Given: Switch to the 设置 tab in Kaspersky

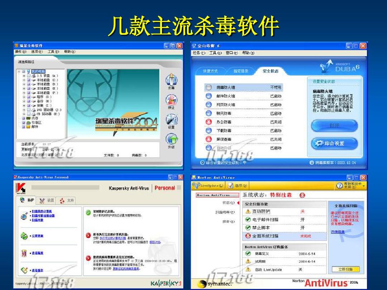Looking at the screenshot, I should (46, 200).
